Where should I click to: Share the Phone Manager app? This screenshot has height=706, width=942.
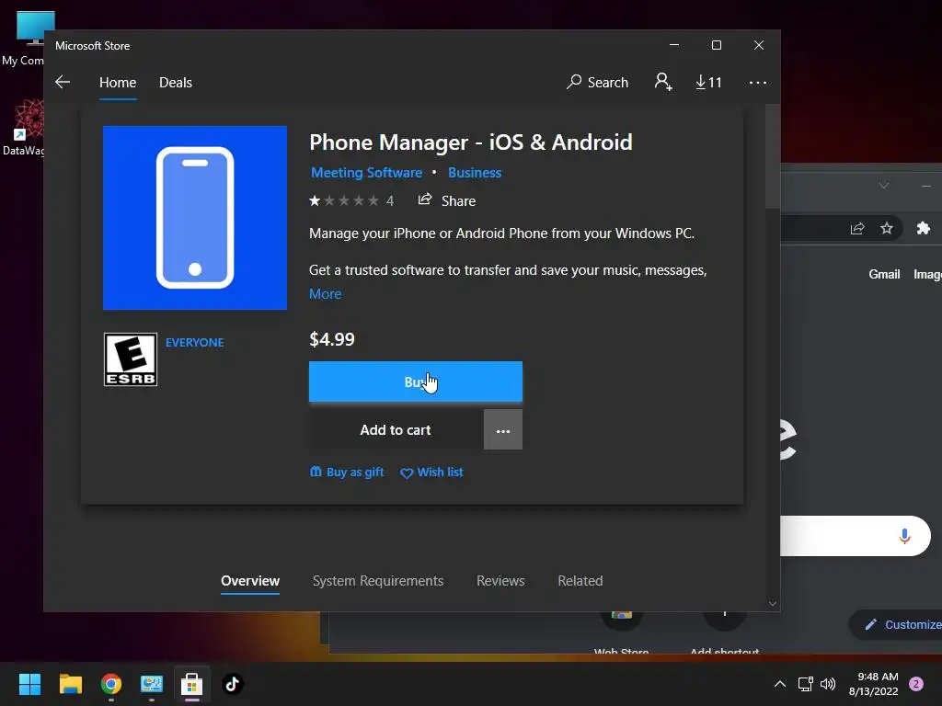[447, 200]
